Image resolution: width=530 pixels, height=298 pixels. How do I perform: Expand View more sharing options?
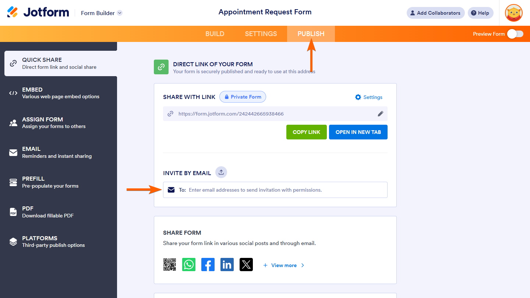pos(284,265)
